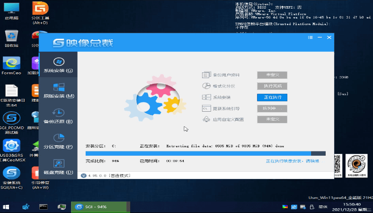Click the 映像总裁 logo in header
373x213 pixels.
click(x=82, y=43)
